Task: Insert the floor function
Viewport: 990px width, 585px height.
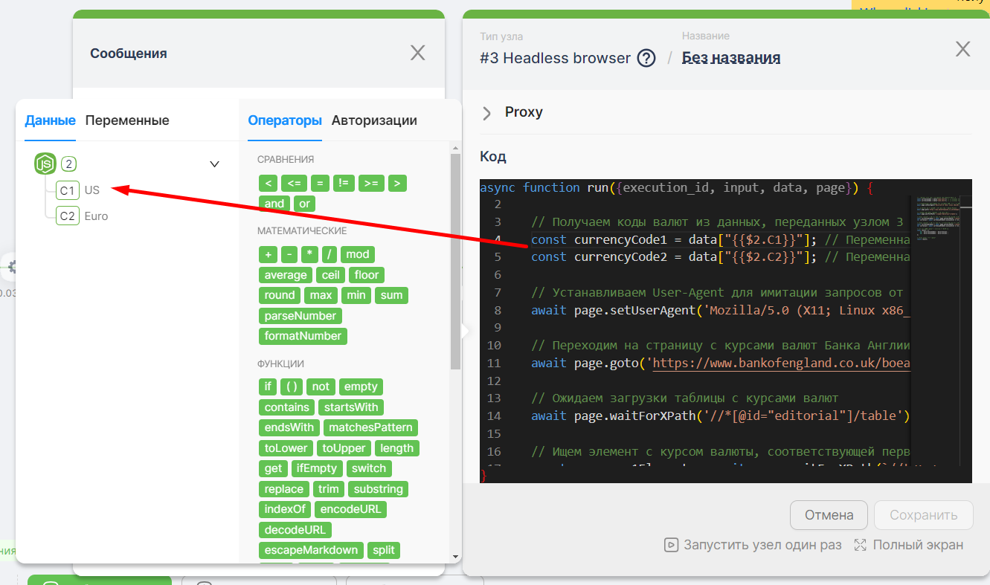Action: point(367,275)
